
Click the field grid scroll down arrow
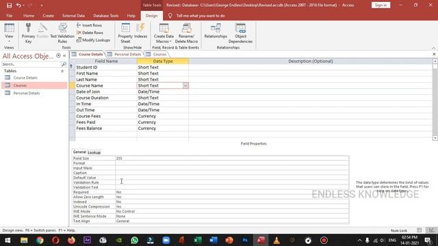click(x=435, y=138)
